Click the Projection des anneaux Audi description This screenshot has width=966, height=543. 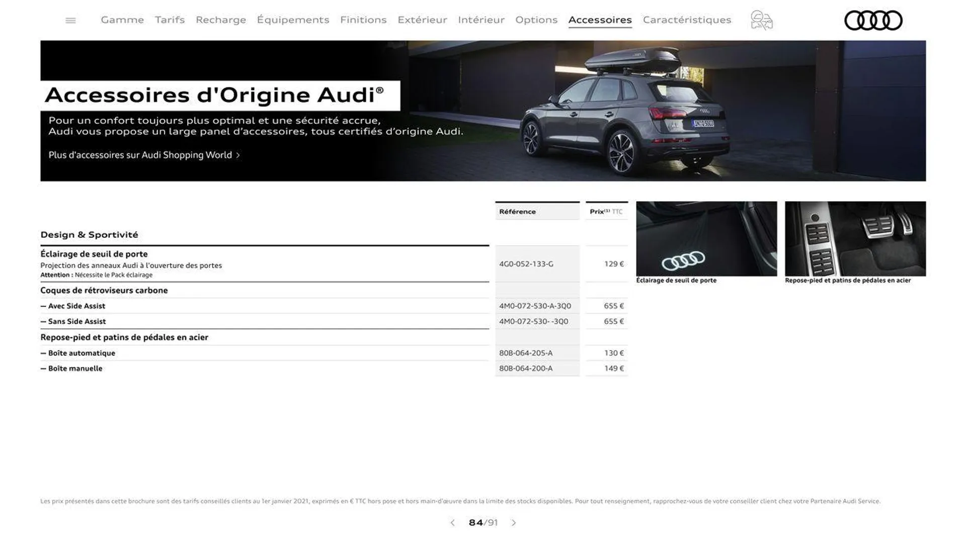click(x=131, y=265)
